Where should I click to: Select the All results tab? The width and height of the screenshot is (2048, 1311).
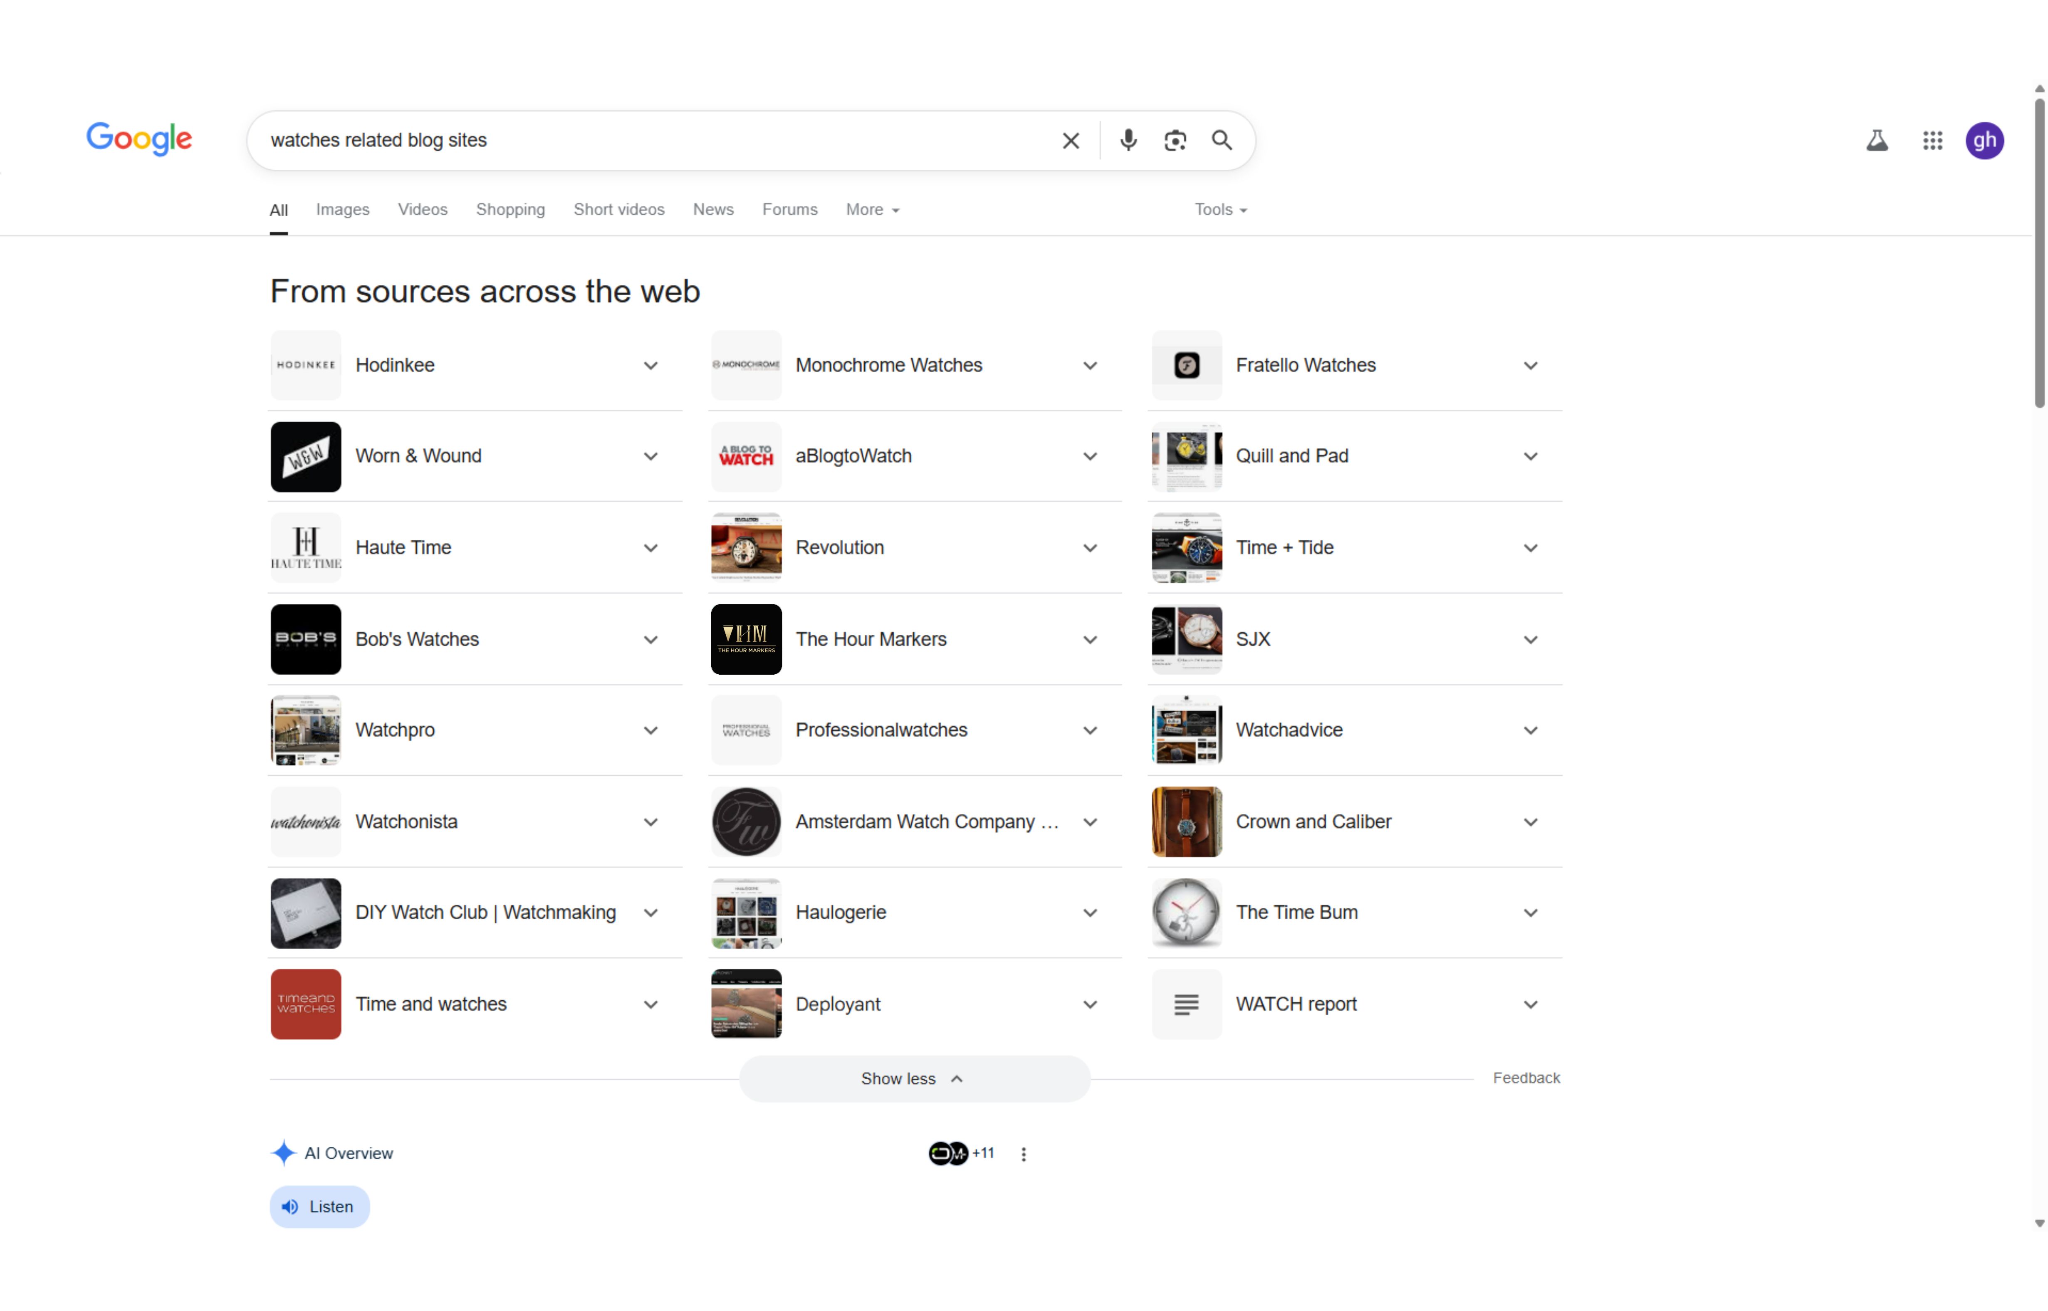point(278,210)
